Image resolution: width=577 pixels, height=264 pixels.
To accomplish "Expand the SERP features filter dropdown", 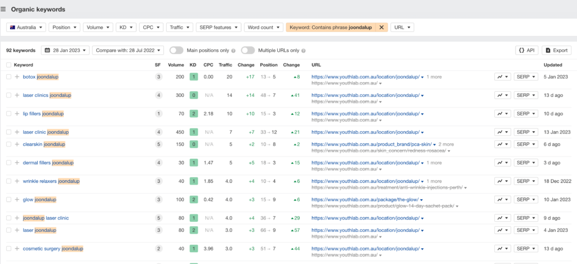I will (219, 27).
